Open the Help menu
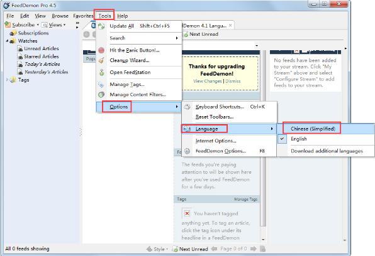The height and width of the screenshot is (256, 375). tap(123, 16)
